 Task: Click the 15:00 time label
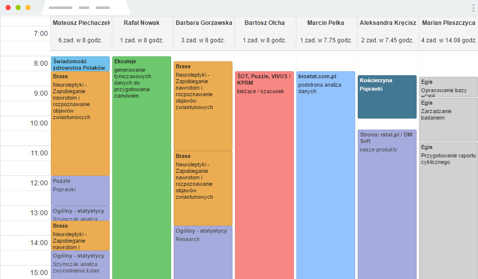coord(39,273)
